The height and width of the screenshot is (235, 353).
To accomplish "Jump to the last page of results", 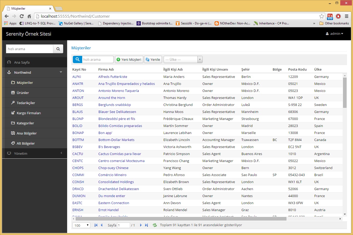I will [x=146, y=225].
